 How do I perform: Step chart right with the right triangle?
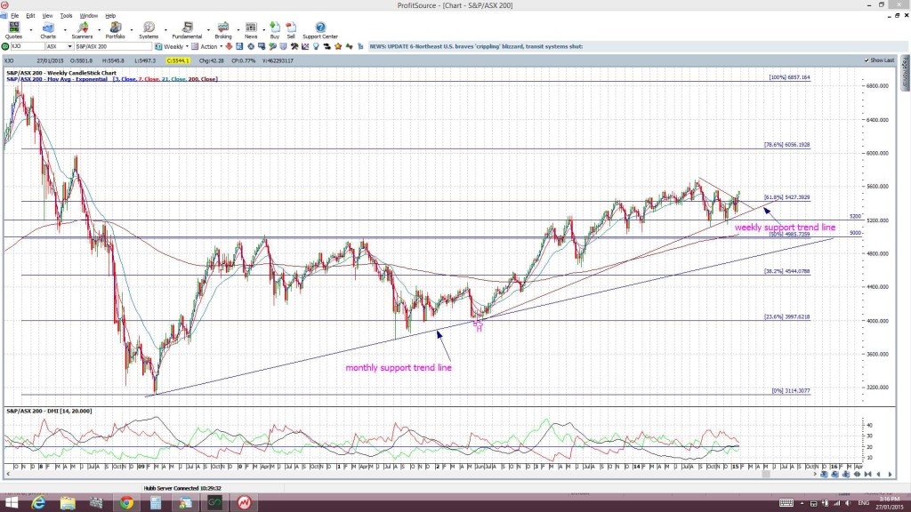tap(890, 475)
